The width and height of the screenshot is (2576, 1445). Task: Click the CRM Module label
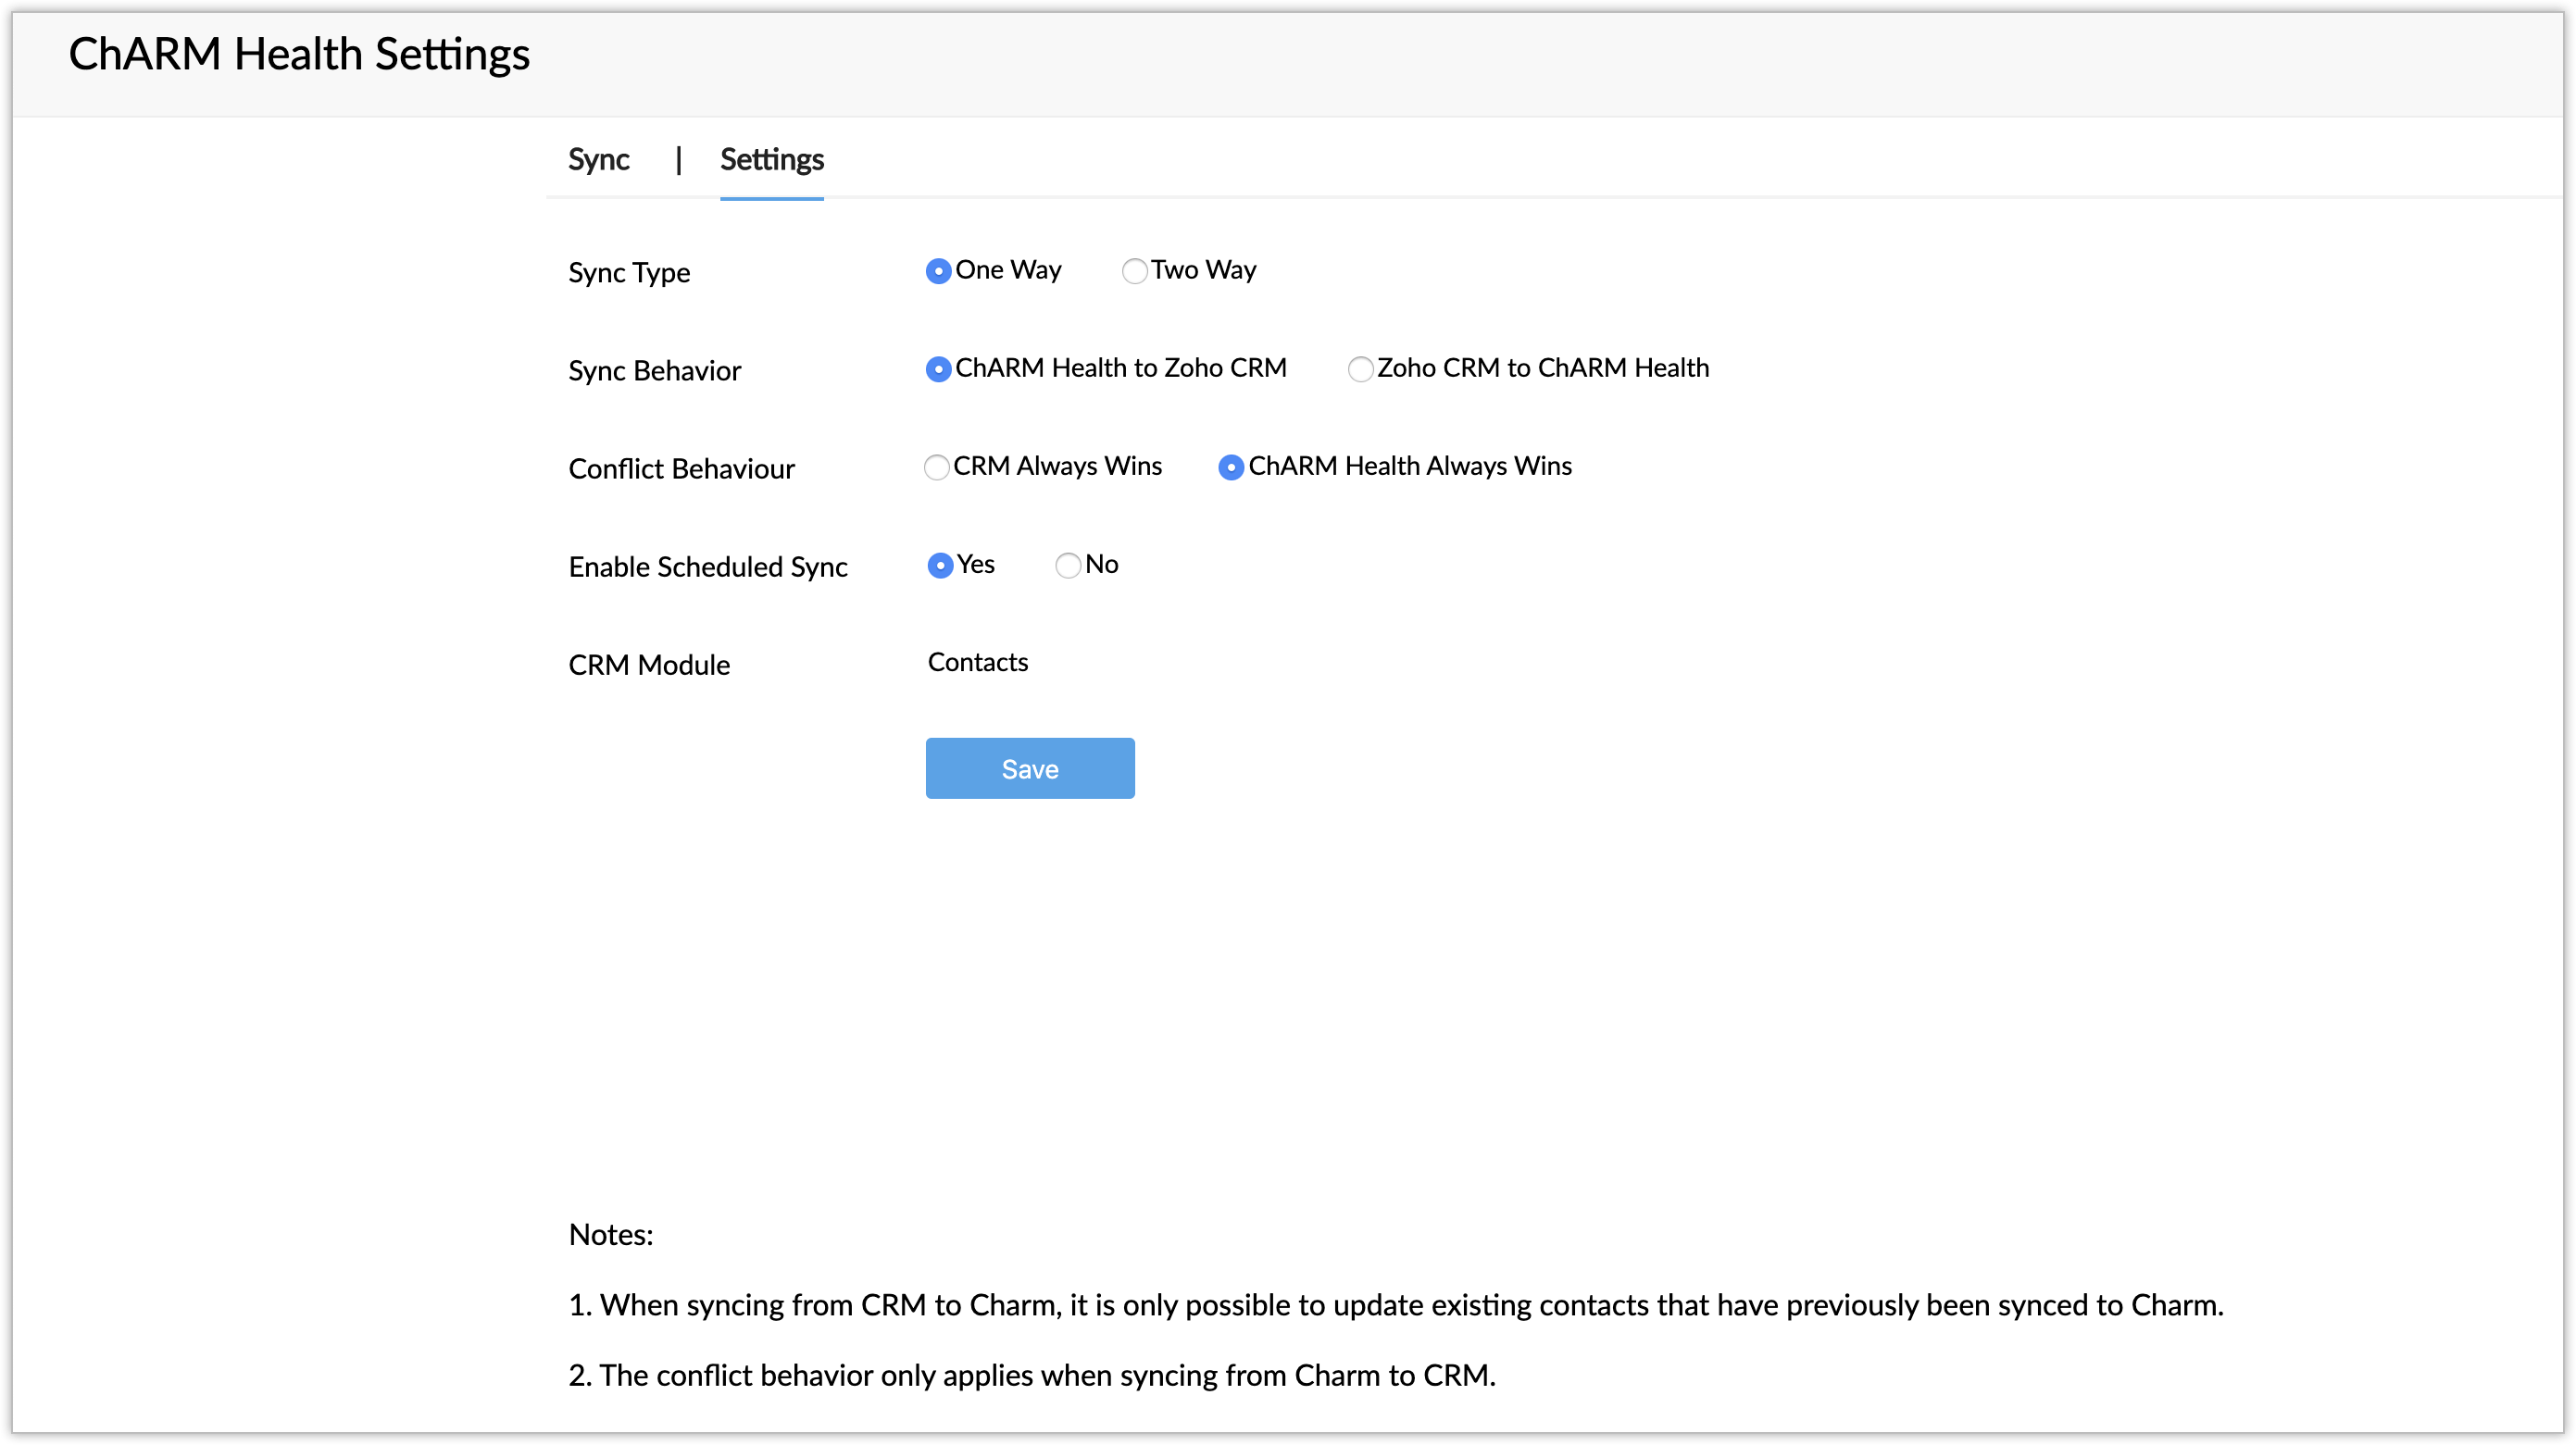pyautogui.click(x=649, y=664)
